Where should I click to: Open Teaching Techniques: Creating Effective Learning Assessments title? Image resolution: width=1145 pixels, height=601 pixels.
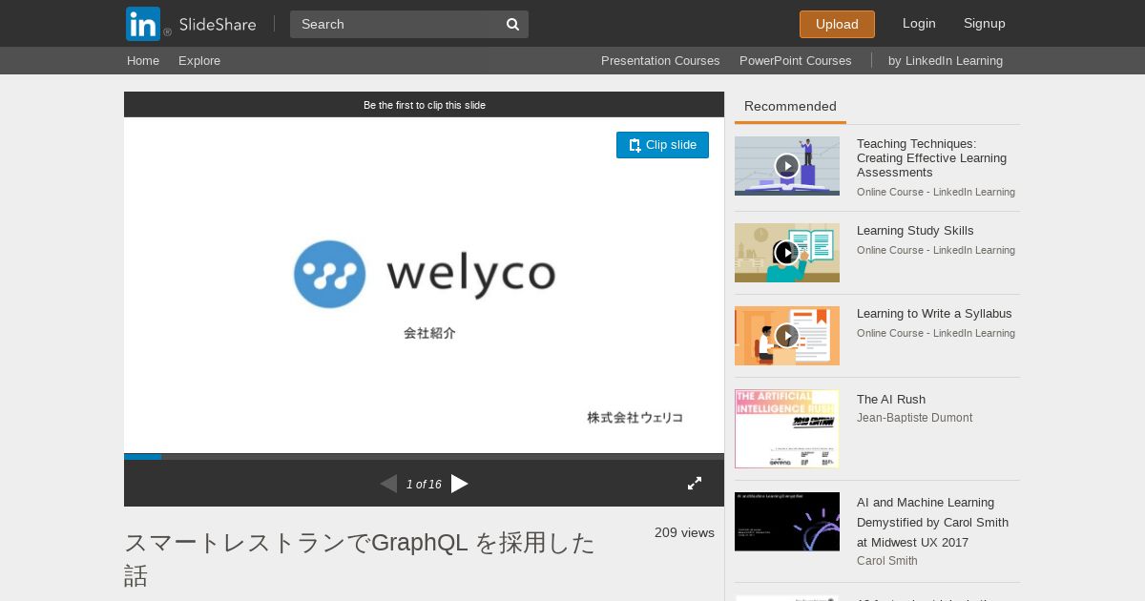pos(931,158)
